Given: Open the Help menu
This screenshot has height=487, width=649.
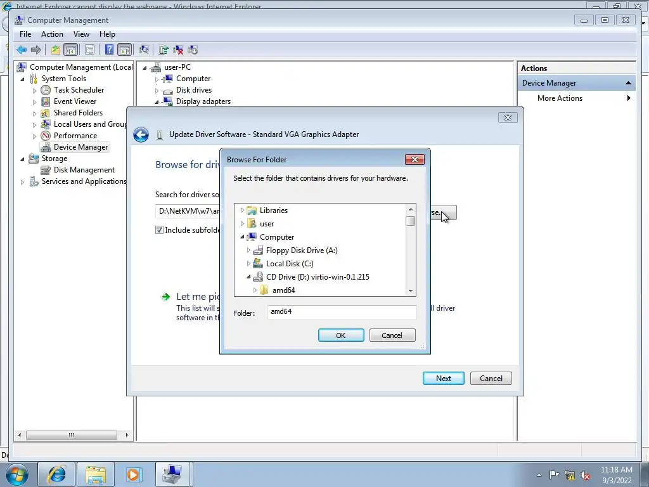Looking at the screenshot, I should click(107, 34).
